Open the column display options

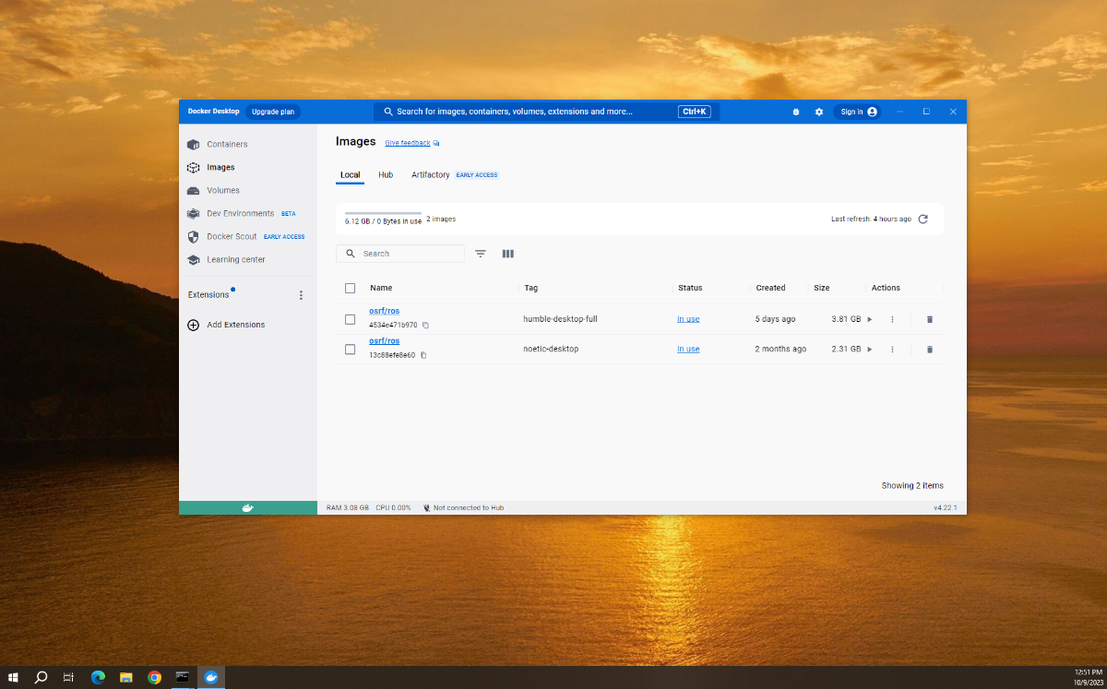508,254
